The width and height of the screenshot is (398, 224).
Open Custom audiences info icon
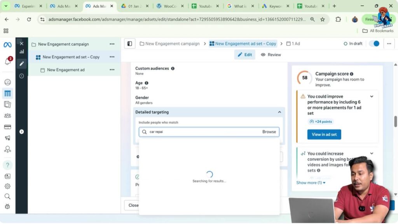coord(173,68)
